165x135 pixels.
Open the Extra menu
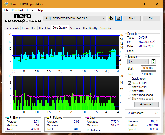pyautogui.click(x=30, y=10)
